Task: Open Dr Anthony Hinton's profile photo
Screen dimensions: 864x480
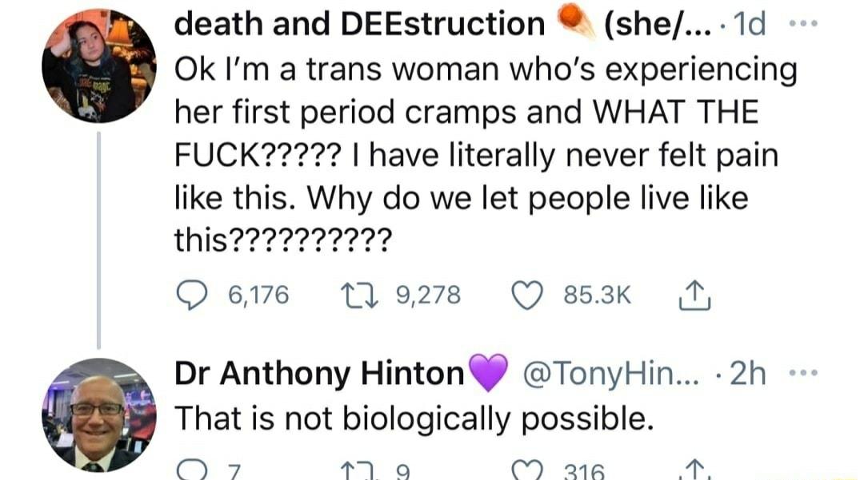Action: point(97,413)
